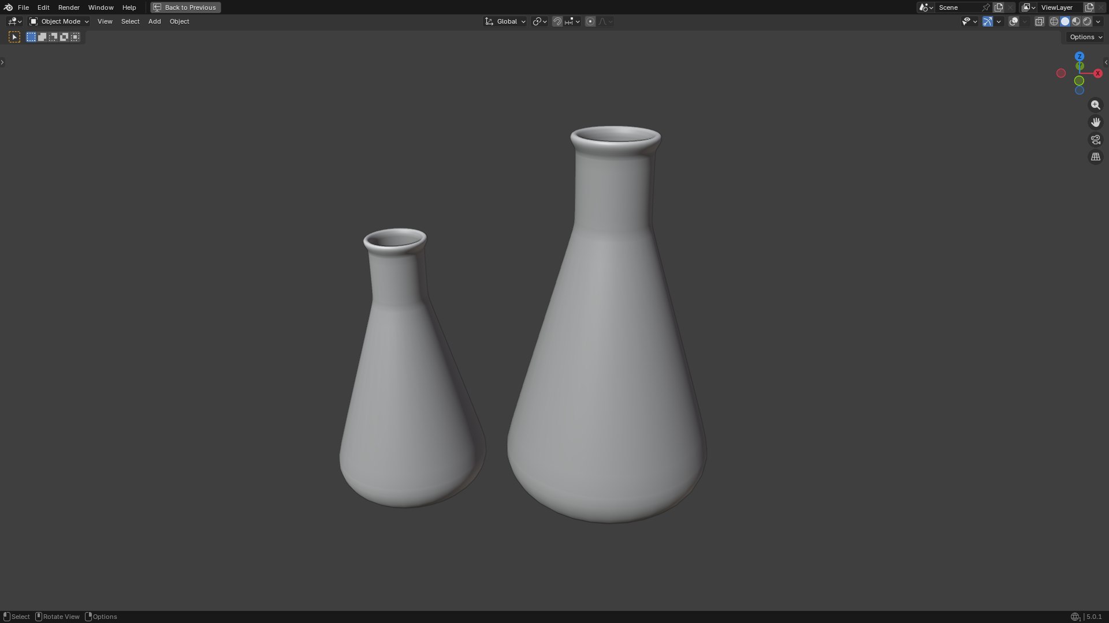Click the add view layer icon
Image resolution: width=1109 pixels, height=623 pixels.
click(1089, 7)
